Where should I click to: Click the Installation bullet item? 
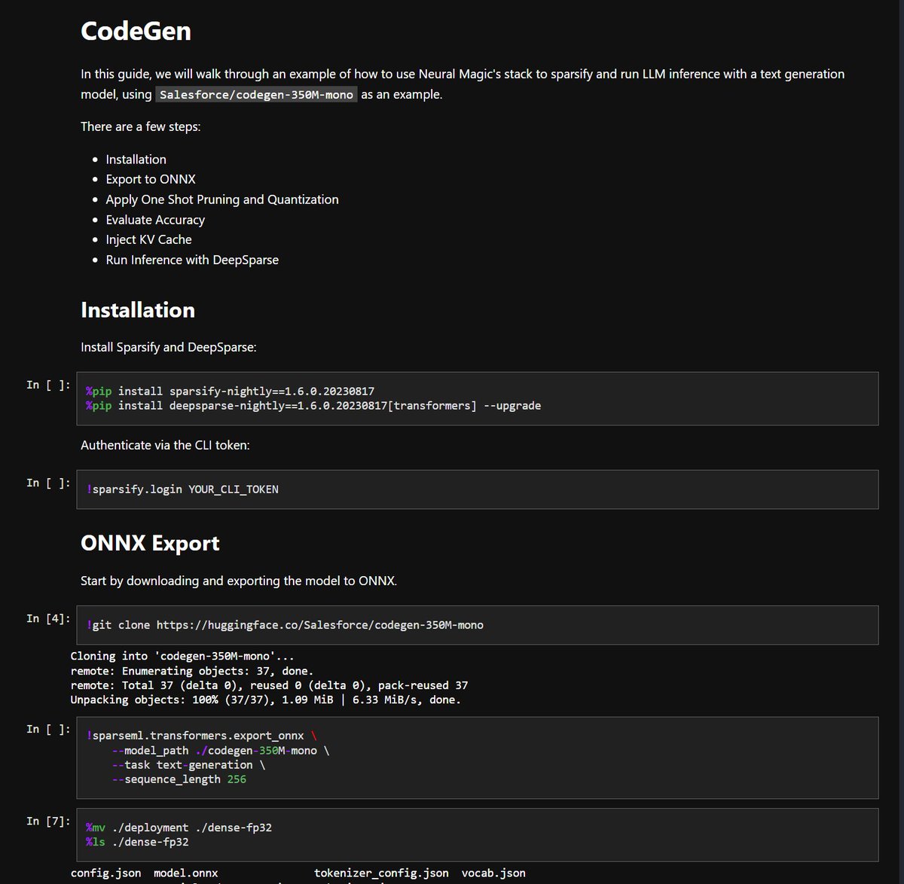[136, 159]
